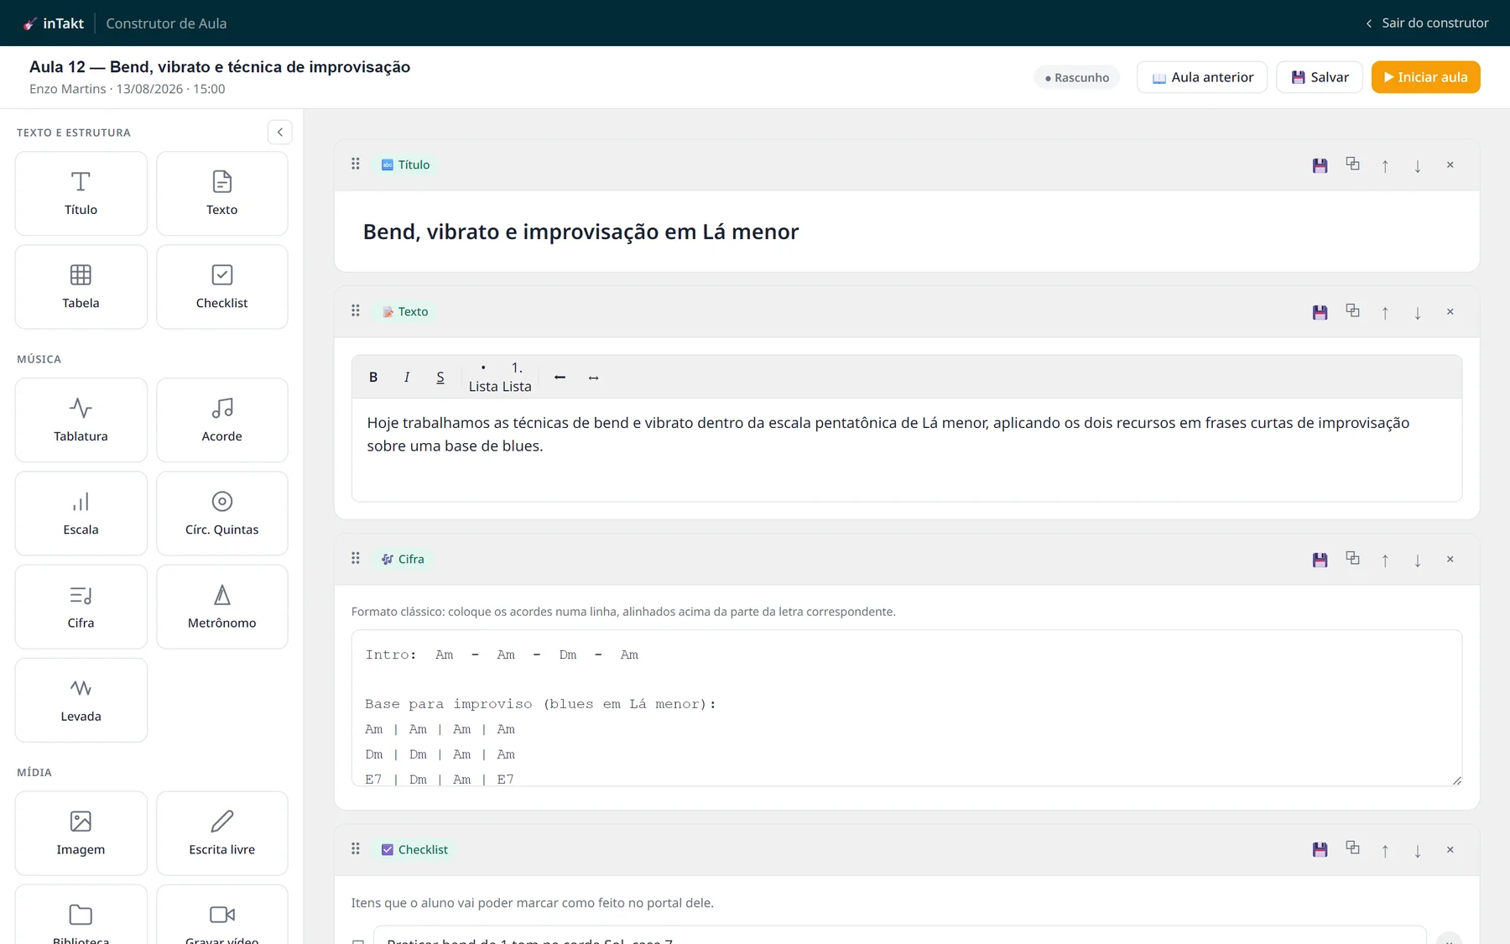Duplicate the Cifra block
The height and width of the screenshot is (944, 1510).
pyautogui.click(x=1352, y=559)
